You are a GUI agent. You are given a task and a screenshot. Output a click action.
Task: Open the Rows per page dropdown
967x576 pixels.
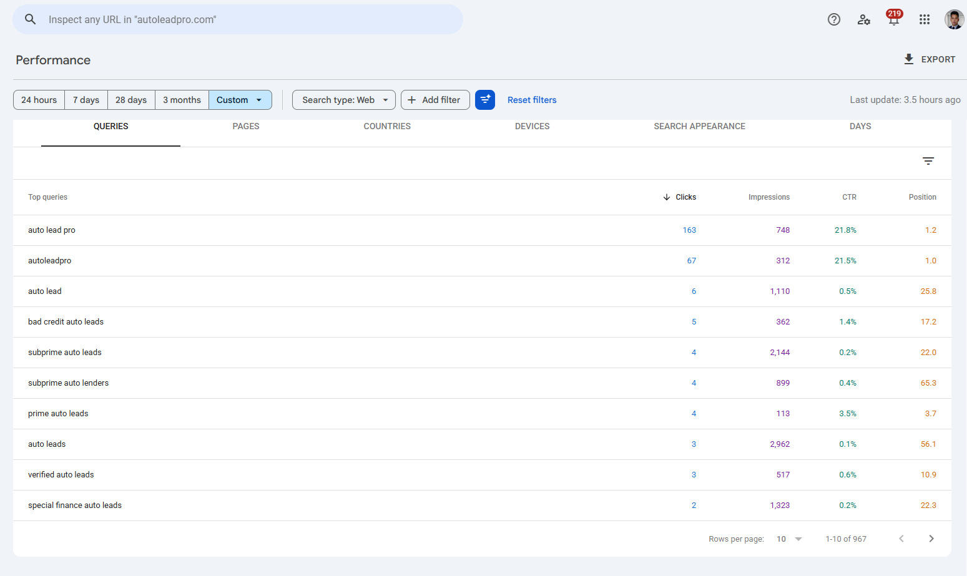789,539
